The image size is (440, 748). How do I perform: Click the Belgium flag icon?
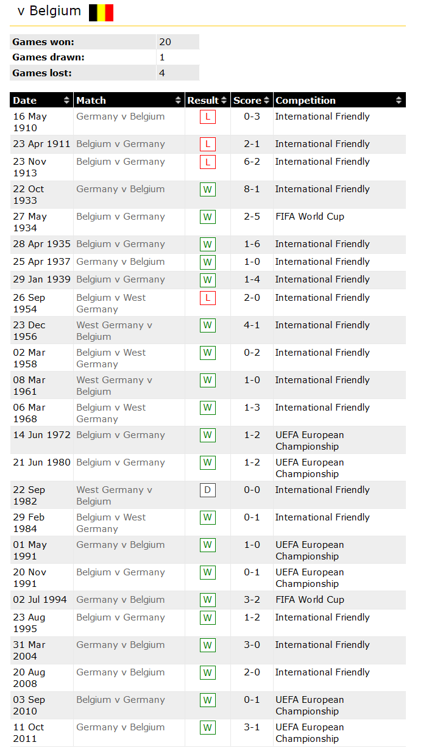point(101,13)
